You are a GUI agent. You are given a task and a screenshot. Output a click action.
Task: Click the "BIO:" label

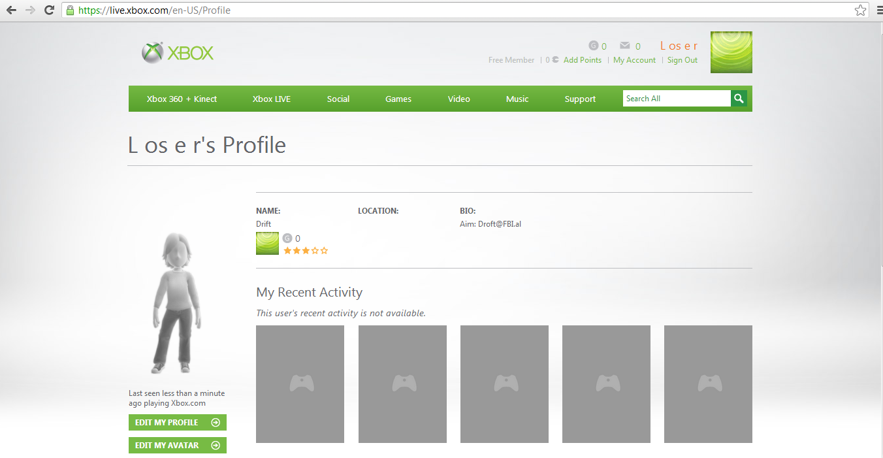coord(468,211)
